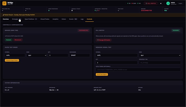Image resolution: width=186 pixels, height=107 pixels.
Task: Click the WS status indicator dot
Action: pos(138,4)
